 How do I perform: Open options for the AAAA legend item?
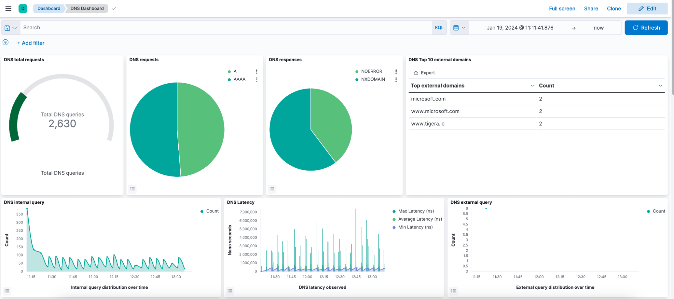click(257, 79)
